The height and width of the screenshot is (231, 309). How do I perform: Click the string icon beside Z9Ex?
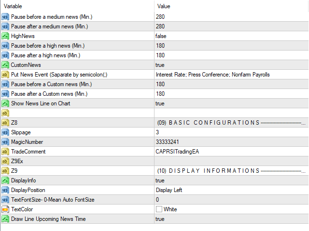5,161
